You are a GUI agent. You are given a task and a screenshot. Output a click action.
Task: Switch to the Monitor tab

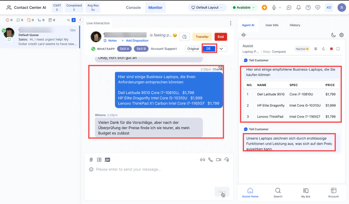pyautogui.click(x=155, y=8)
